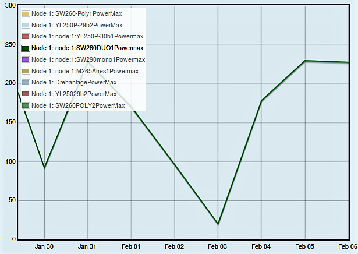This screenshot has width=358, height=254.
Task: Click the SW260-Poly1PowerMax yellow legend swatch
Action: (x=26, y=13)
